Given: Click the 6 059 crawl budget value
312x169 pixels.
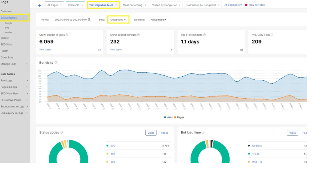Looking at the screenshot, I should point(46,42).
